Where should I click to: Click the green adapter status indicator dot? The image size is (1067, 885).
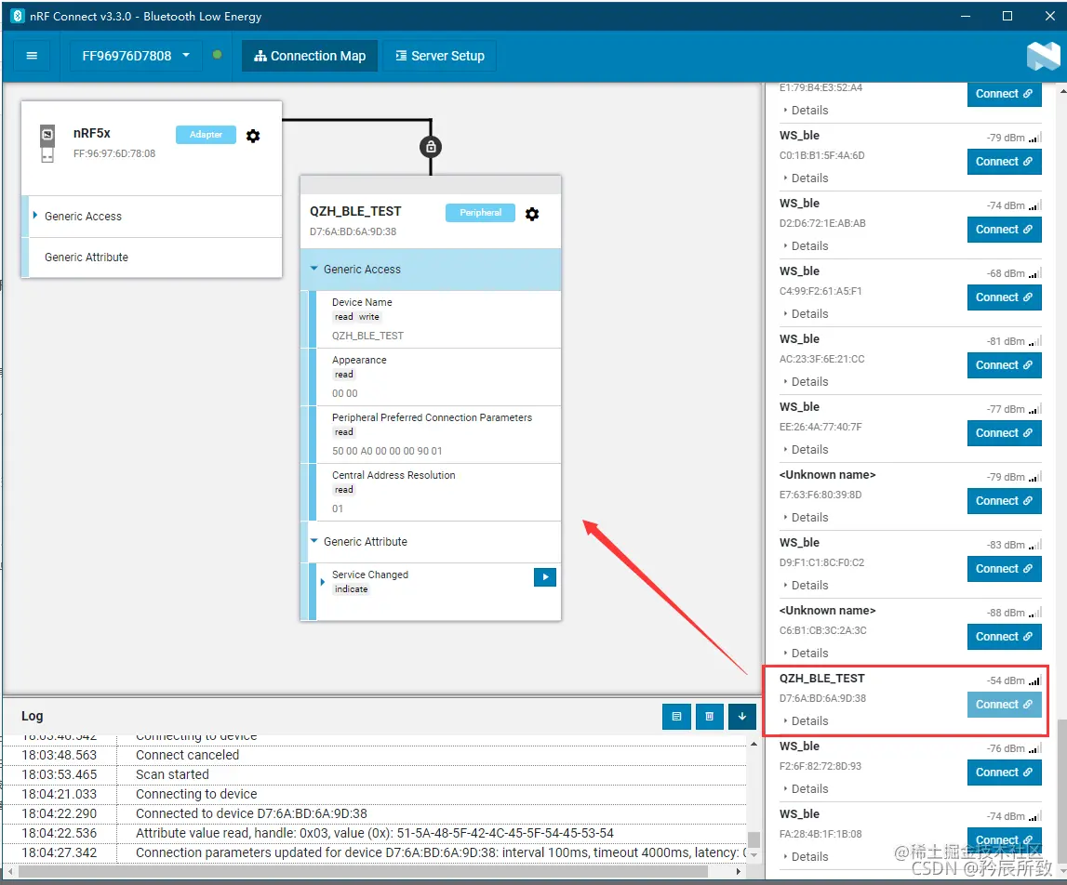[x=217, y=55]
